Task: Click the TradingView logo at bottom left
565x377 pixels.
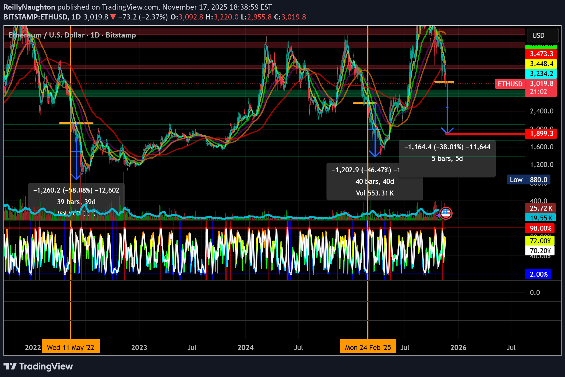Action: [x=38, y=366]
